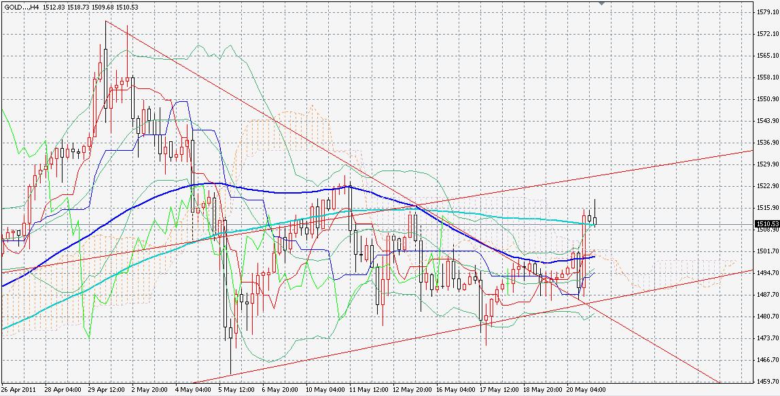Click the current price tag 1510.53 on axis

766,224
